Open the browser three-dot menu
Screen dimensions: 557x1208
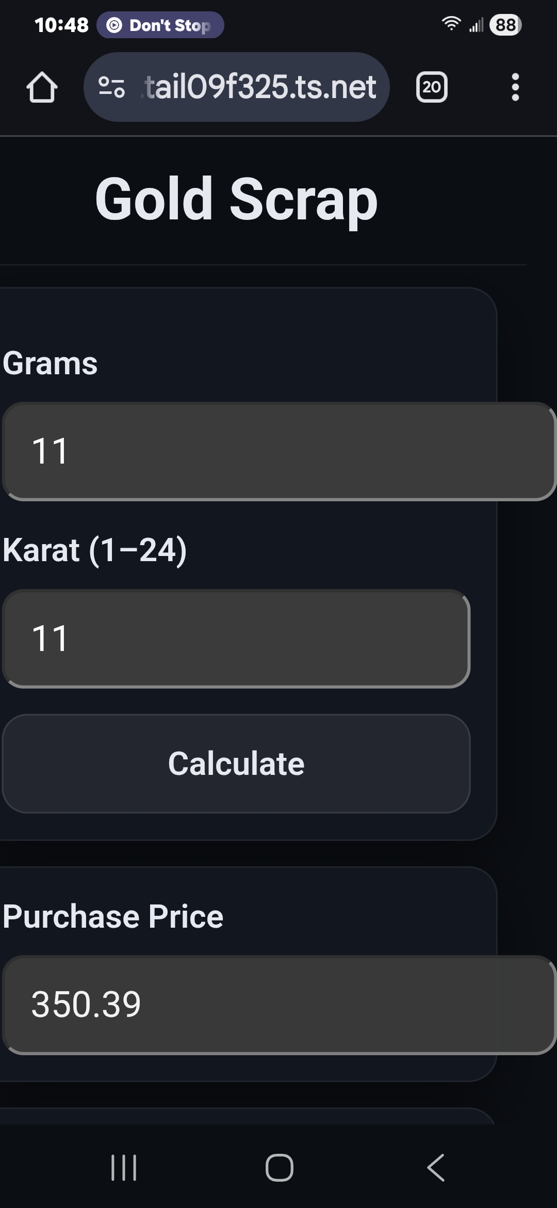pyautogui.click(x=515, y=87)
